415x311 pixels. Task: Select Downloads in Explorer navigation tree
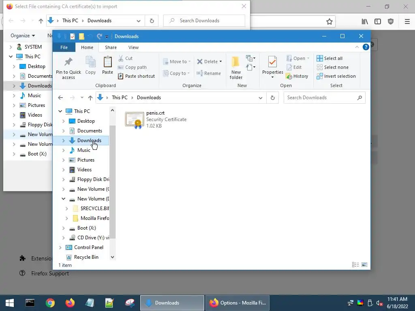[x=89, y=141]
